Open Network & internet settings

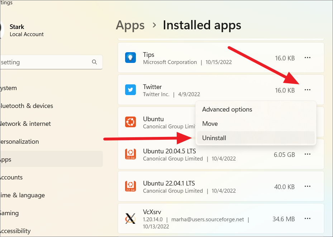pyautogui.click(x=51, y=124)
